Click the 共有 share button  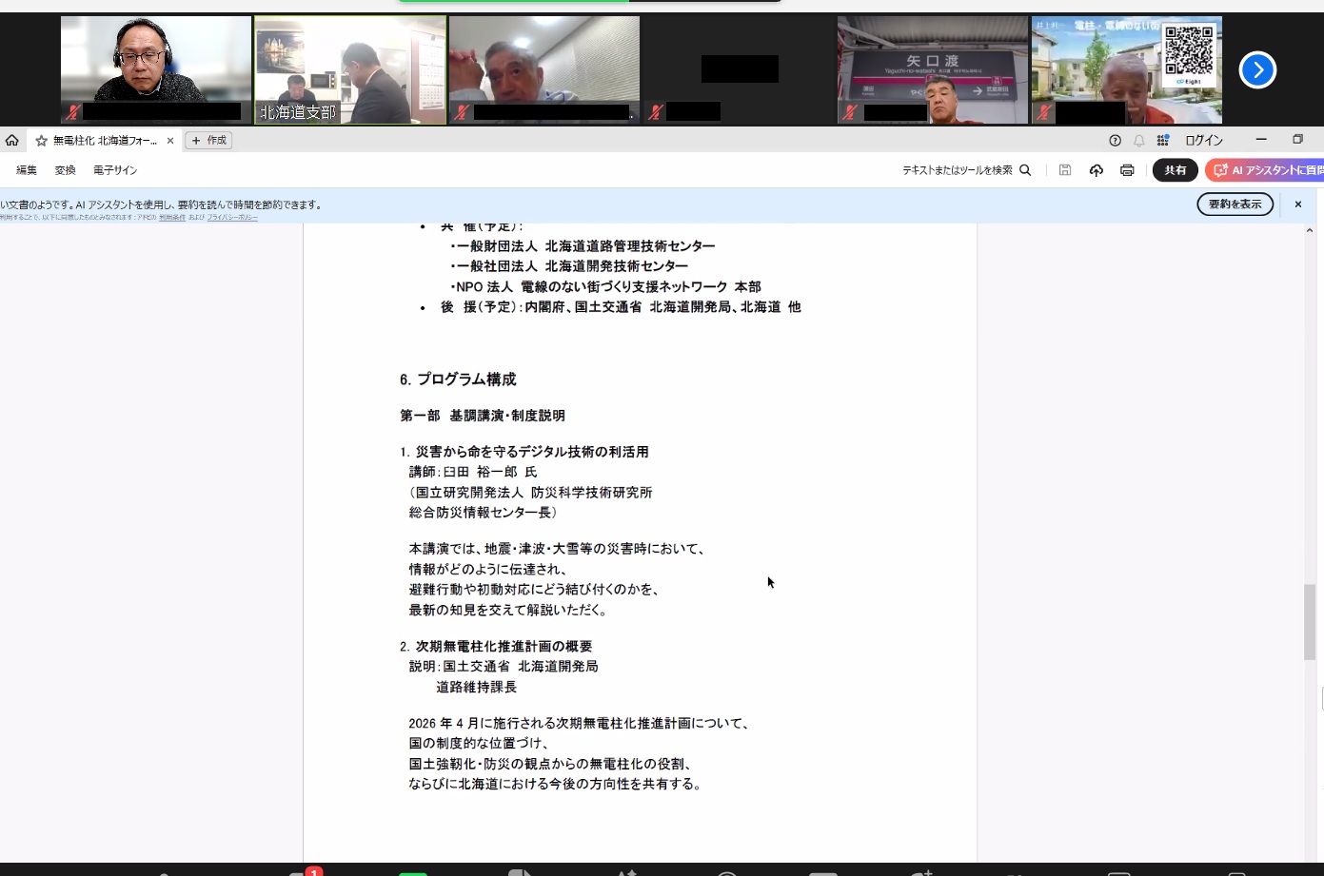pos(1175,170)
